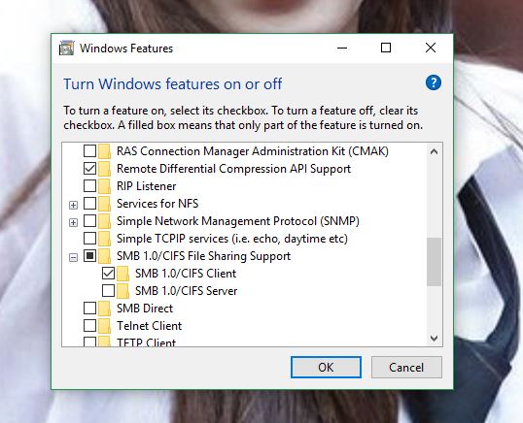Viewport: 523px width, 423px height.
Task: Click the folder icon beside RIP Listener
Action: point(104,186)
